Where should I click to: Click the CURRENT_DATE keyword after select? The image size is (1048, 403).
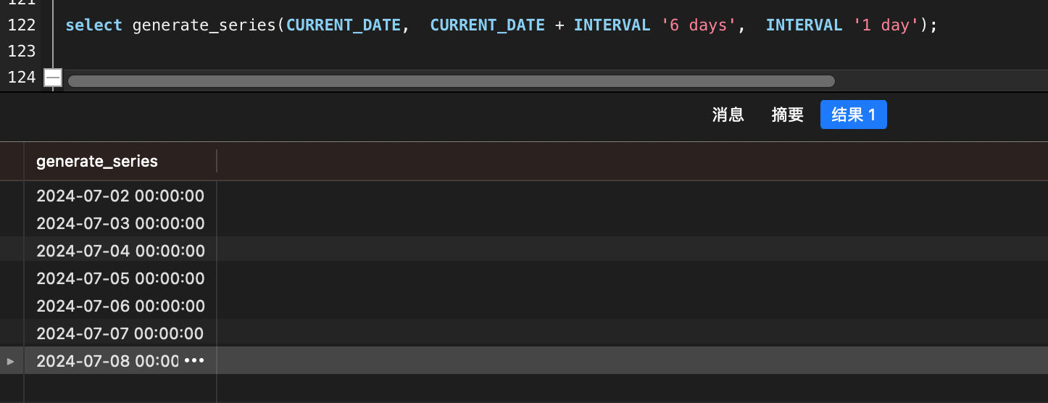pos(343,25)
